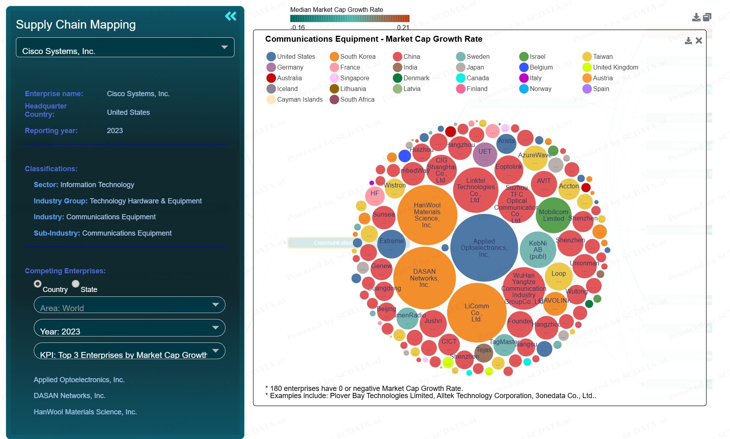Toggle South Korea legend entry
Viewport: 730px width, 439px height.
[x=352, y=57]
